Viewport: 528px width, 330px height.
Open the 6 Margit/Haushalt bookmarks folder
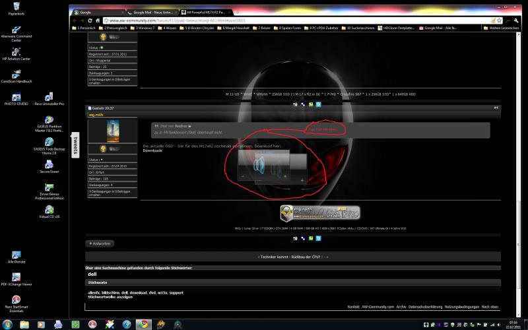[x=234, y=28]
